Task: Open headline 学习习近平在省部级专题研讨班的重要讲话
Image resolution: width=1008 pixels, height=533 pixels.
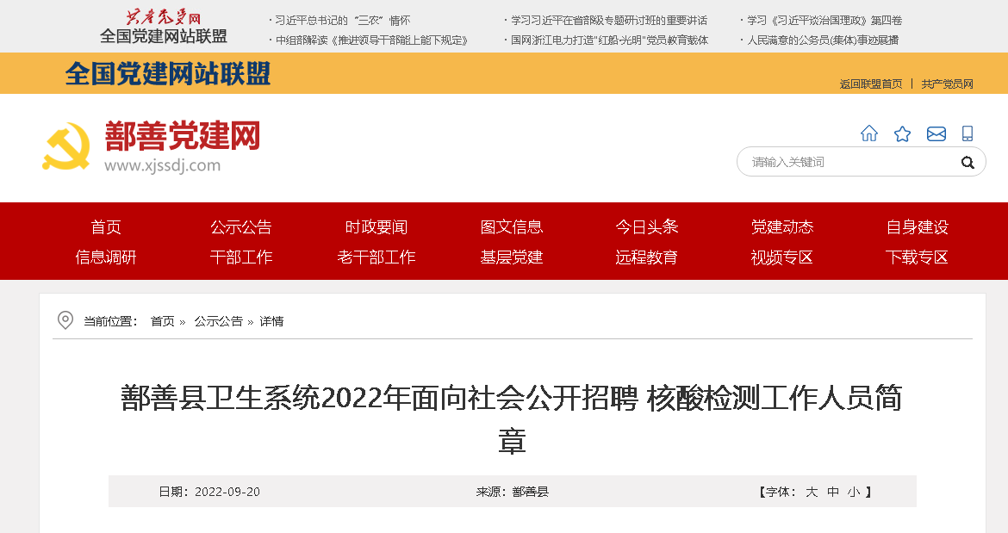Action: pos(609,21)
